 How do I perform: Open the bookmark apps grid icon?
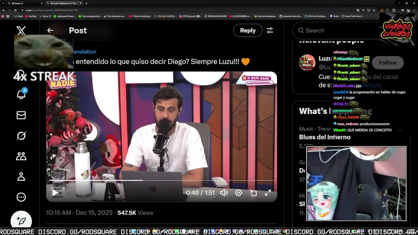(x=8, y=16)
